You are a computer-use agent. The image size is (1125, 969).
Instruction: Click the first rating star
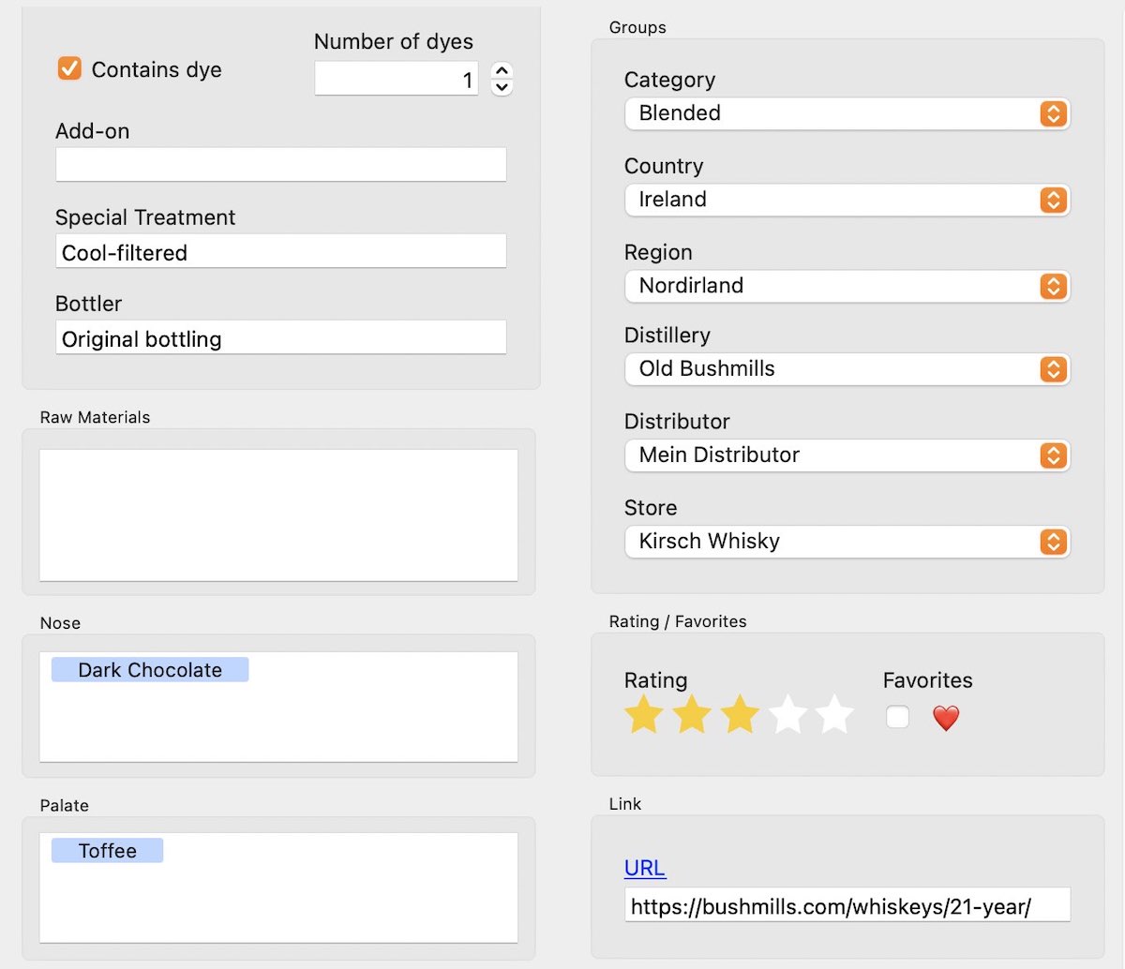[644, 715]
